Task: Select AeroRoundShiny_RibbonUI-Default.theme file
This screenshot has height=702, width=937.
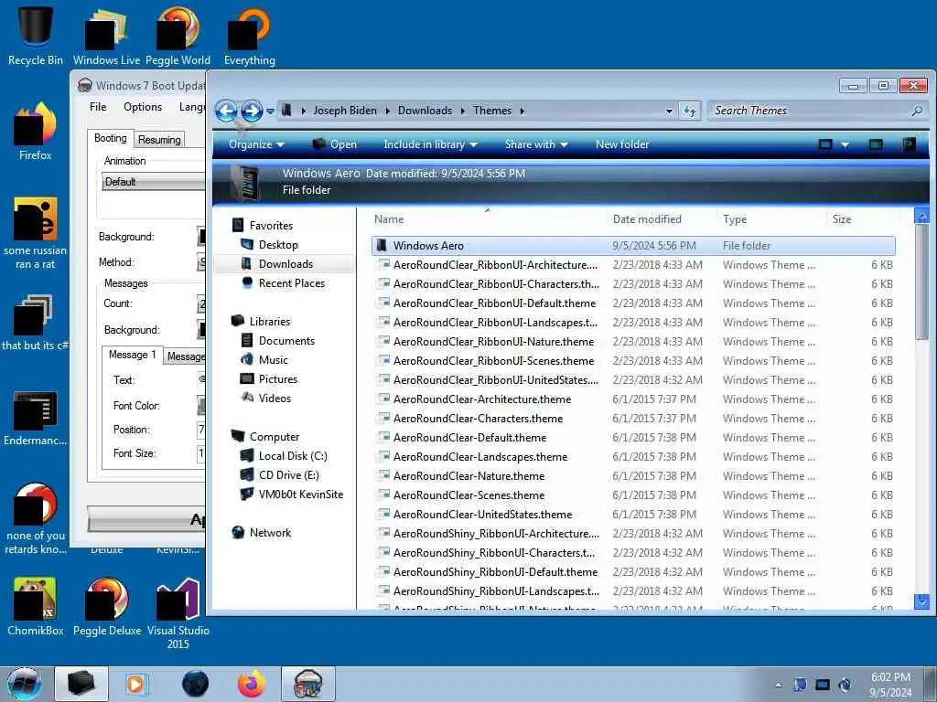Action: point(633,572)
